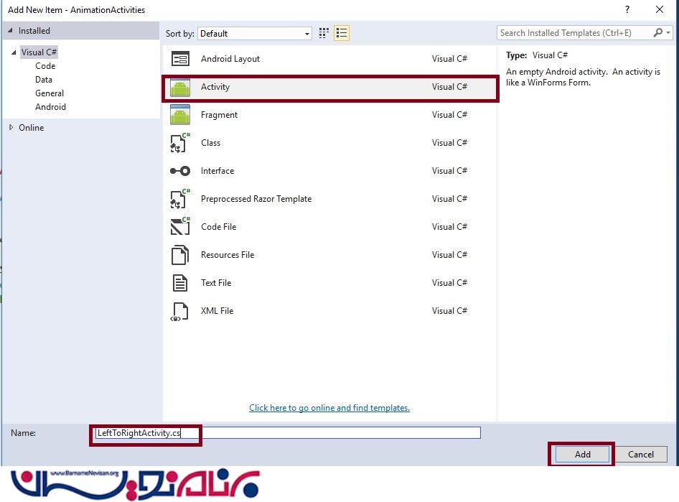Switch to small icons view mode

[x=324, y=33]
